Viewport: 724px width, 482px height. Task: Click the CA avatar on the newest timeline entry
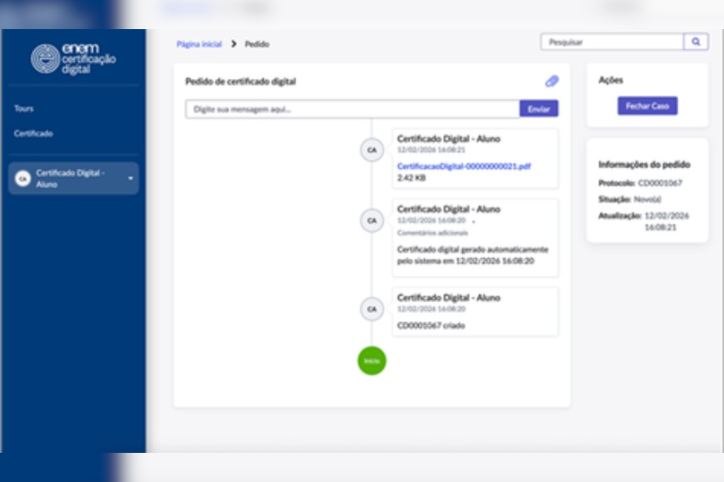[x=372, y=150]
